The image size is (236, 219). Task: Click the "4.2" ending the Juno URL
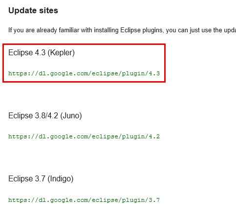[154, 136]
